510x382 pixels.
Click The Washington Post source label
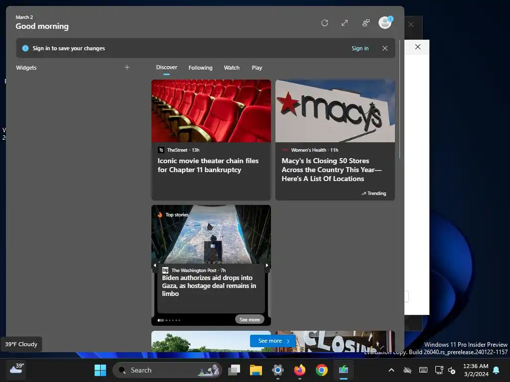click(194, 270)
